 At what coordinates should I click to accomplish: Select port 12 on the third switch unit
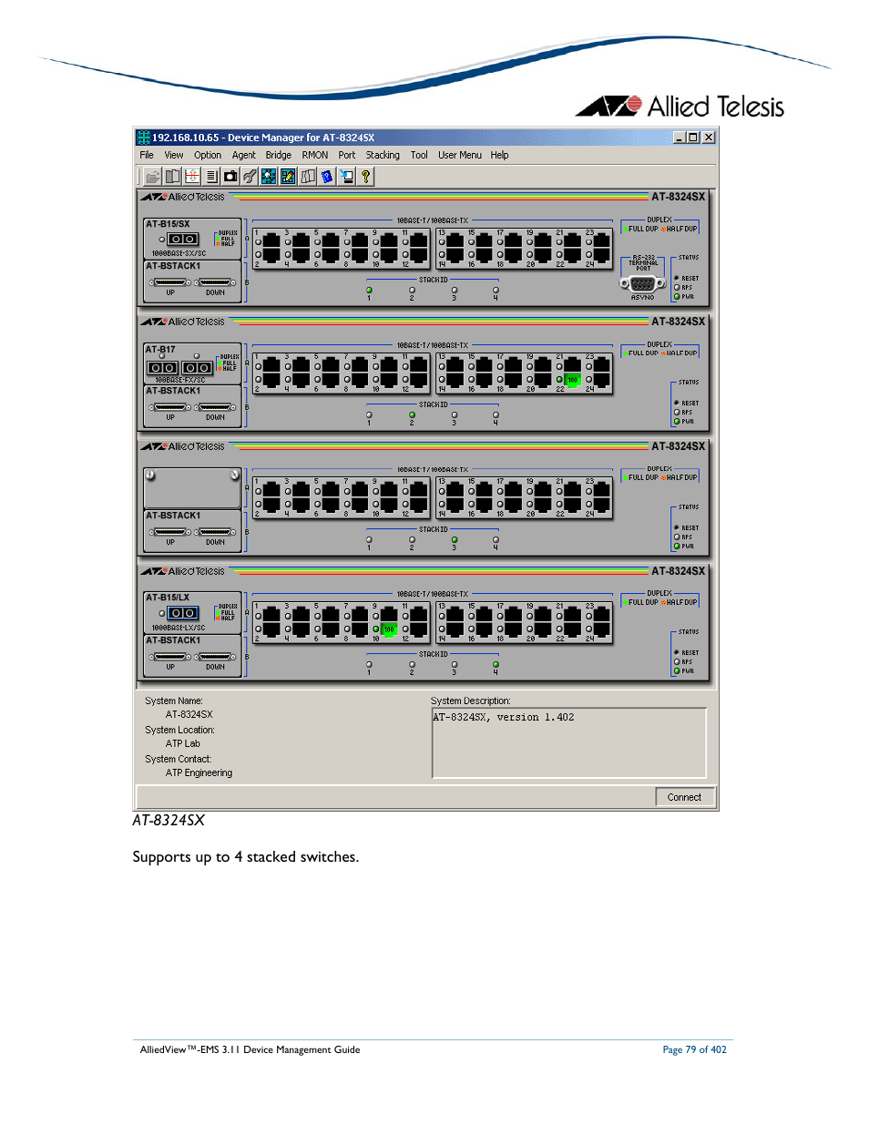(x=418, y=505)
